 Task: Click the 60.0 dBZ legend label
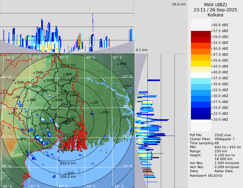tap(220, 25)
